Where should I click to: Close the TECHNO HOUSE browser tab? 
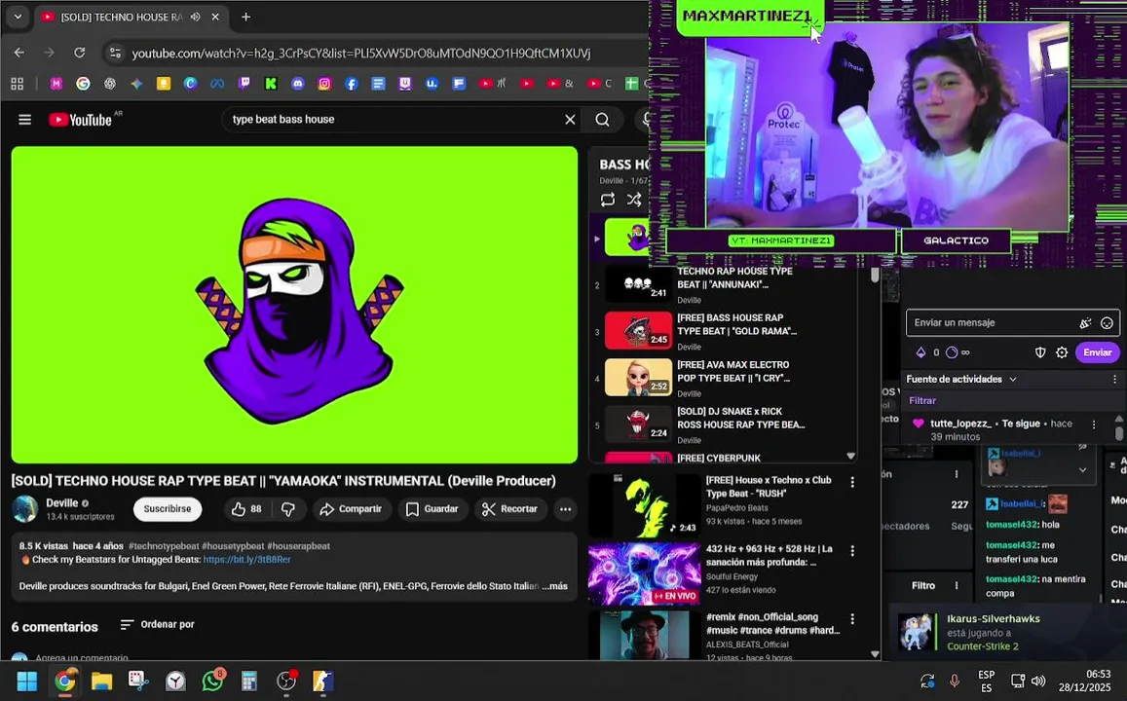tap(215, 17)
